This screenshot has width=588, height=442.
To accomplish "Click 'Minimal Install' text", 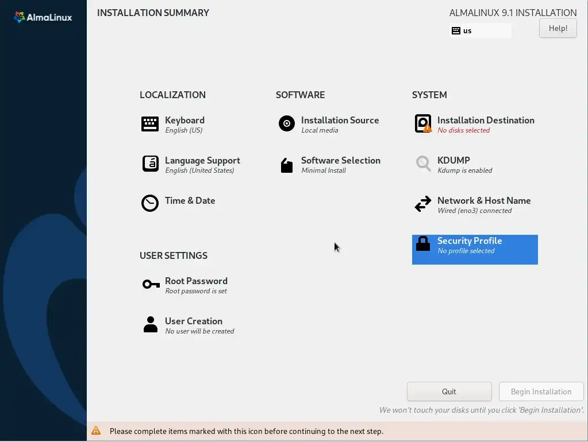I will [323, 170].
